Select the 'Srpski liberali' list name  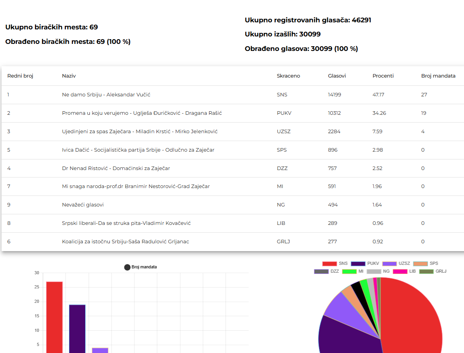pyautogui.click(x=126, y=223)
